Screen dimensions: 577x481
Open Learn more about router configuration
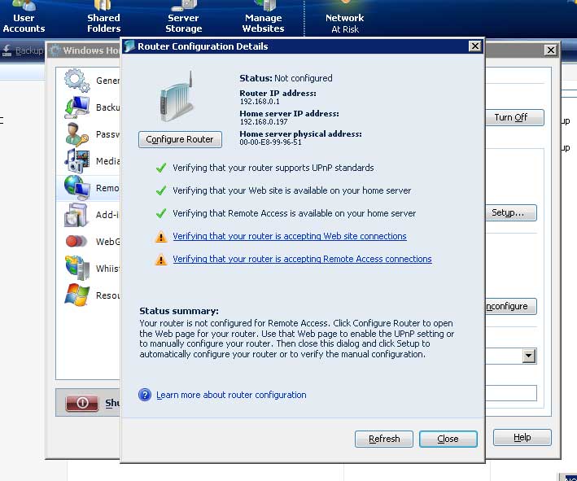pos(231,395)
